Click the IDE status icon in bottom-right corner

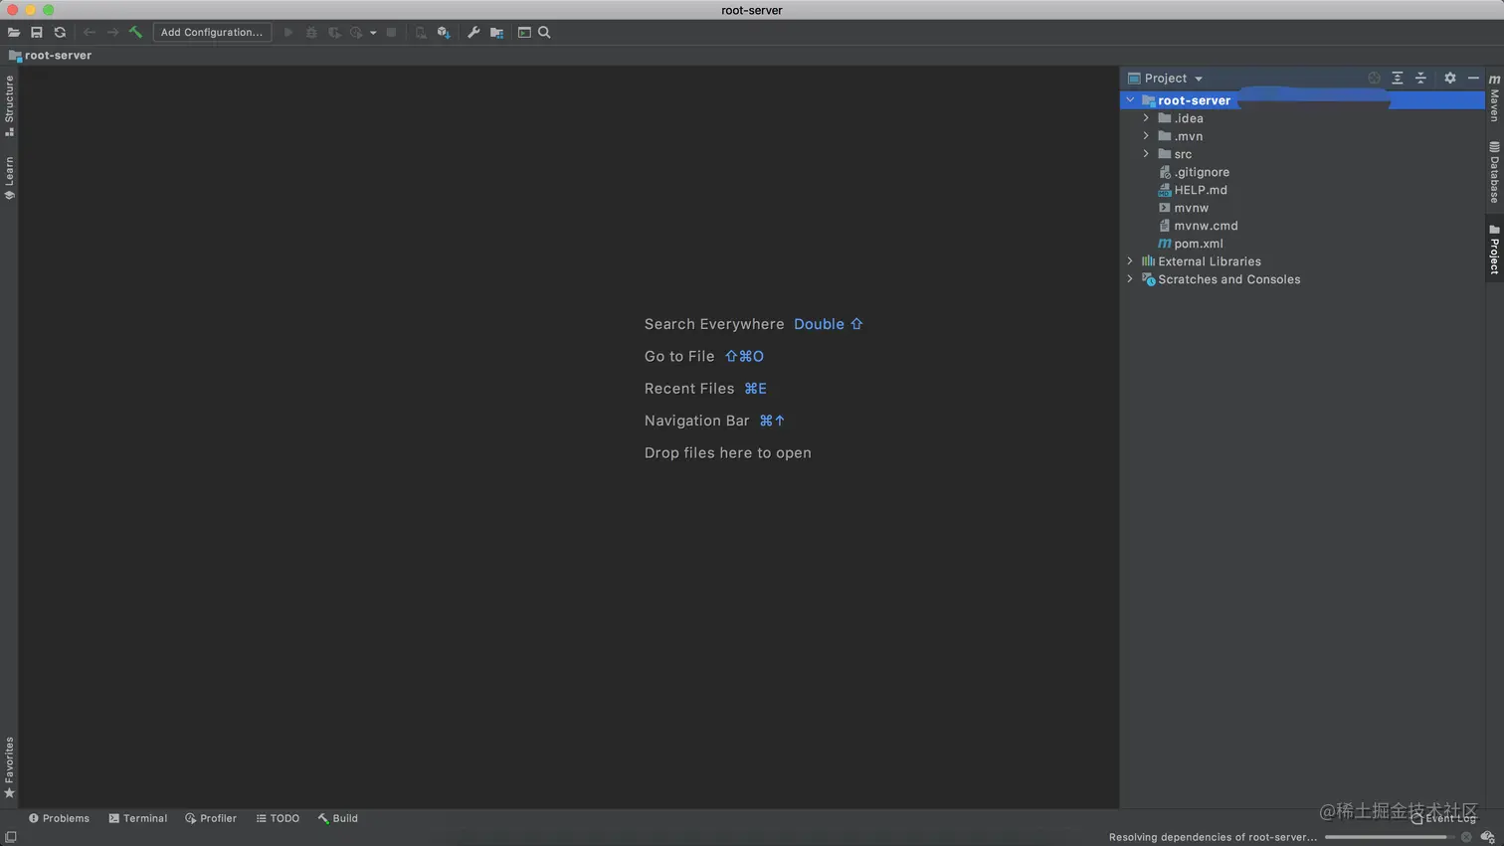(x=1488, y=837)
